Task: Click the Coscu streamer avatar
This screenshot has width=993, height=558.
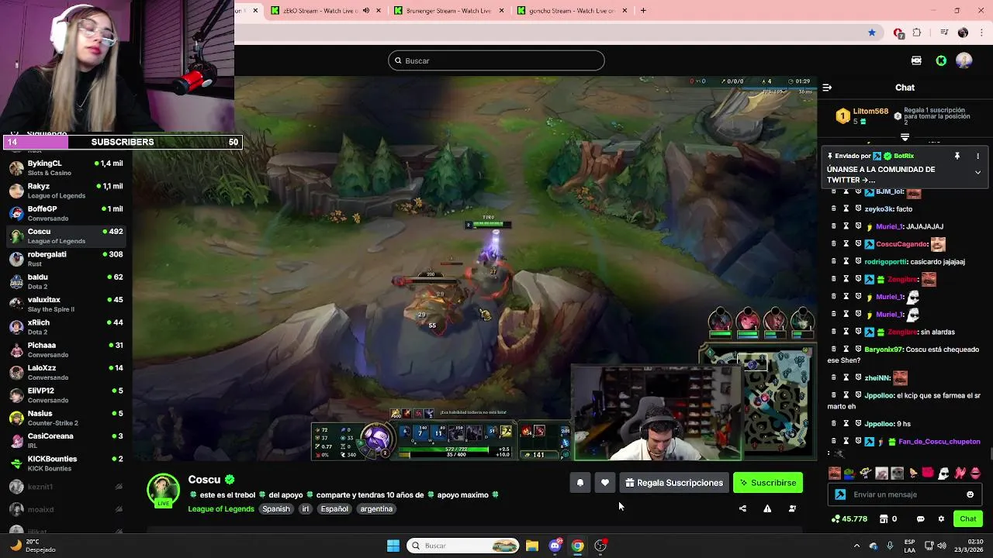Action: [x=163, y=490]
